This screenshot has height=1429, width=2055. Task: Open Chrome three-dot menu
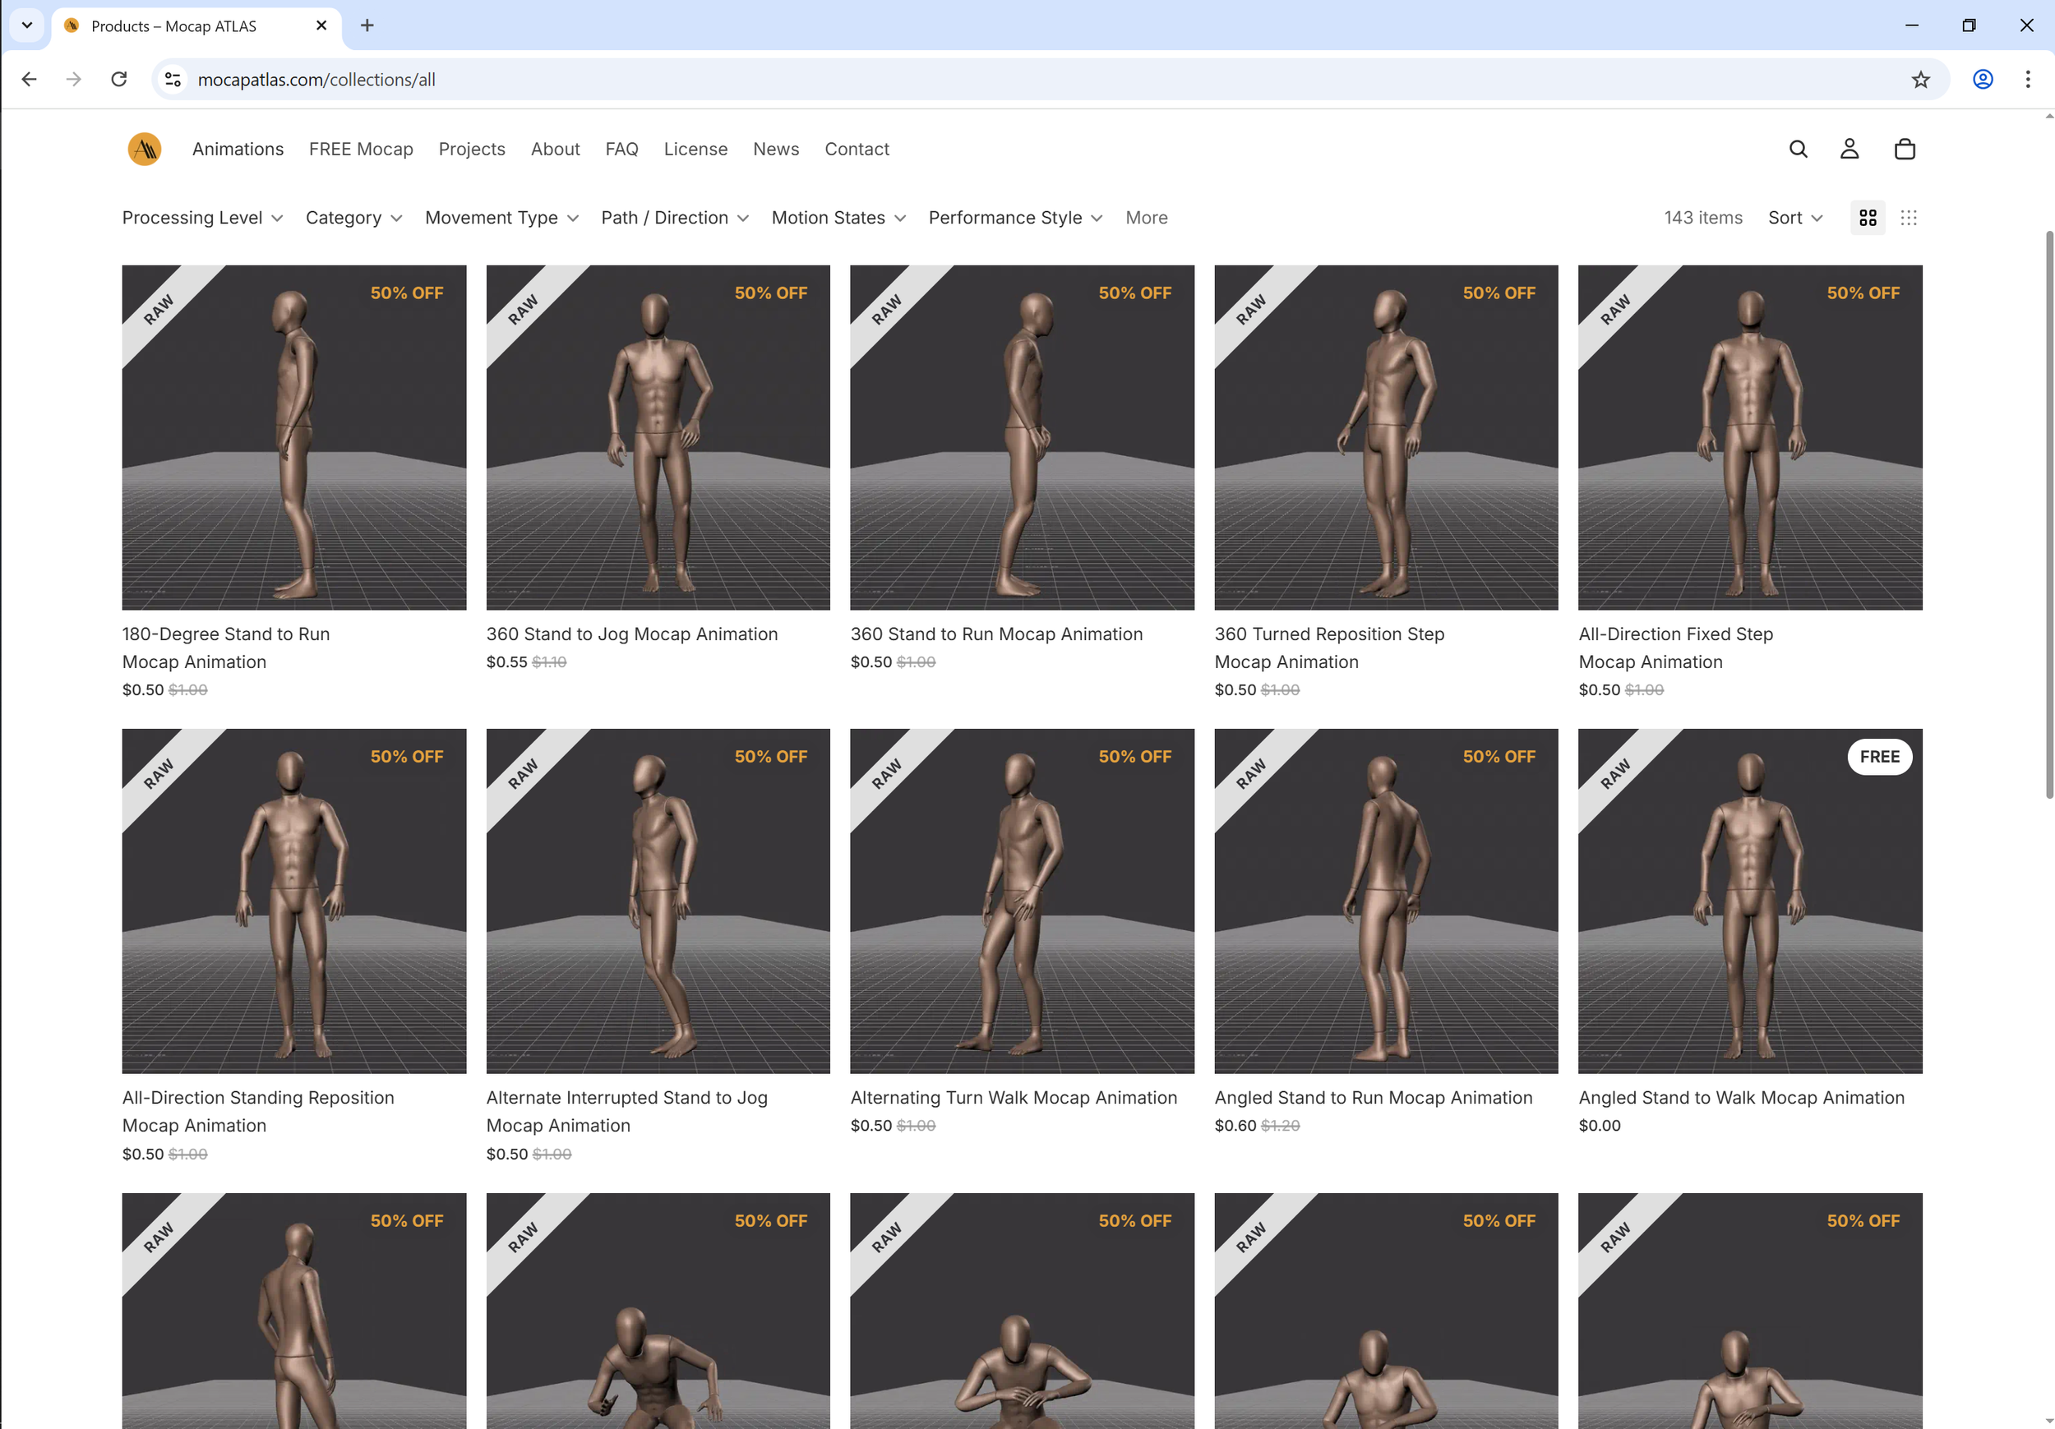(x=2027, y=79)
